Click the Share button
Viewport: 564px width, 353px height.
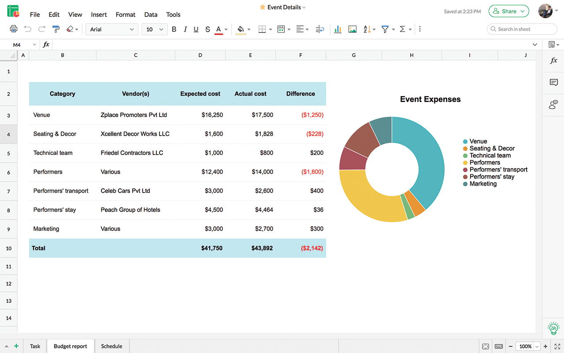[508, 11]
